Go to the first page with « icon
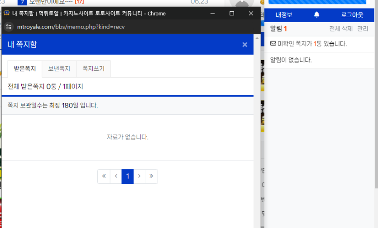This screenshot has width=378, height=228. (104, 176)
